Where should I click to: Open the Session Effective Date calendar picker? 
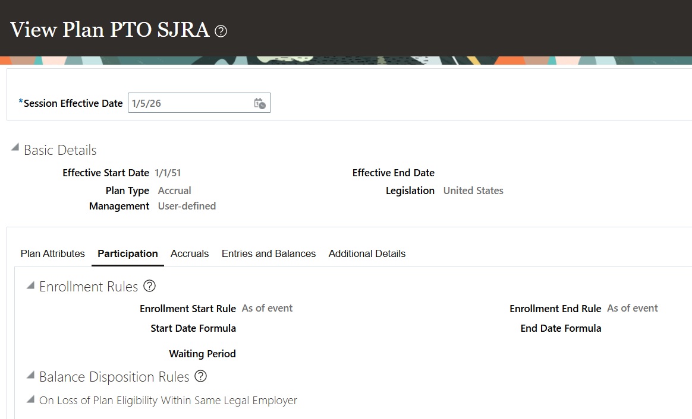pos(260,103)
